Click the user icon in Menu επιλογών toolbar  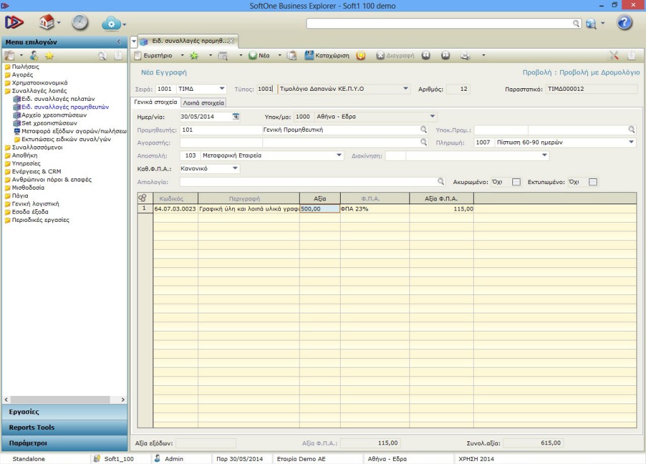tap(34, 55)
